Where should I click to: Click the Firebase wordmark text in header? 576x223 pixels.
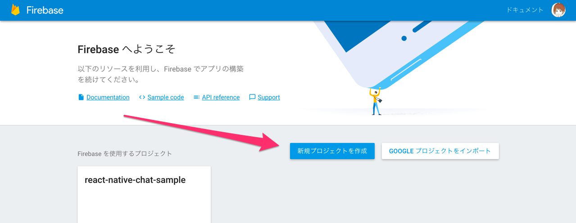pyautogui.click(x=45, y=10)
